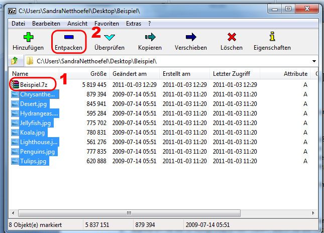The height and width of the screenshot is (233, 324).
Task: Click the red X Löschen icon
Action: [232, 37]
